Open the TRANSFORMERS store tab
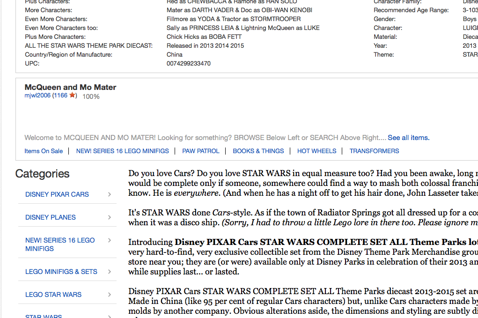This screenshot has width=478, height=318. click(x=374, y=151)
